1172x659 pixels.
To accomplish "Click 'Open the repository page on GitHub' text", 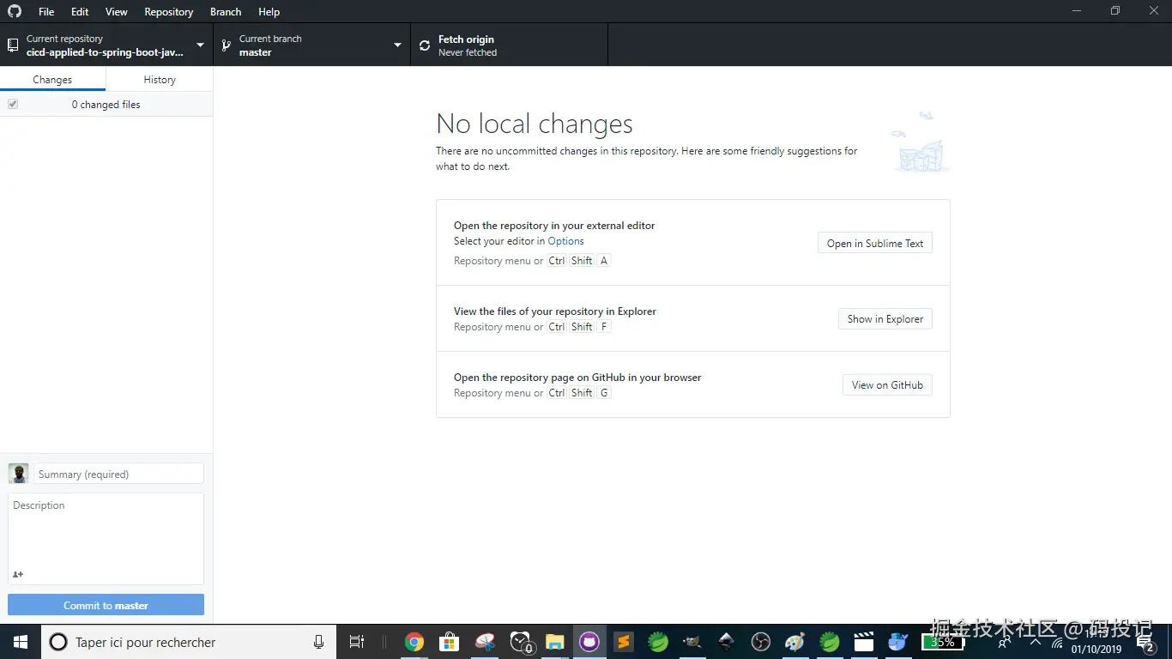I will [577, 378].
